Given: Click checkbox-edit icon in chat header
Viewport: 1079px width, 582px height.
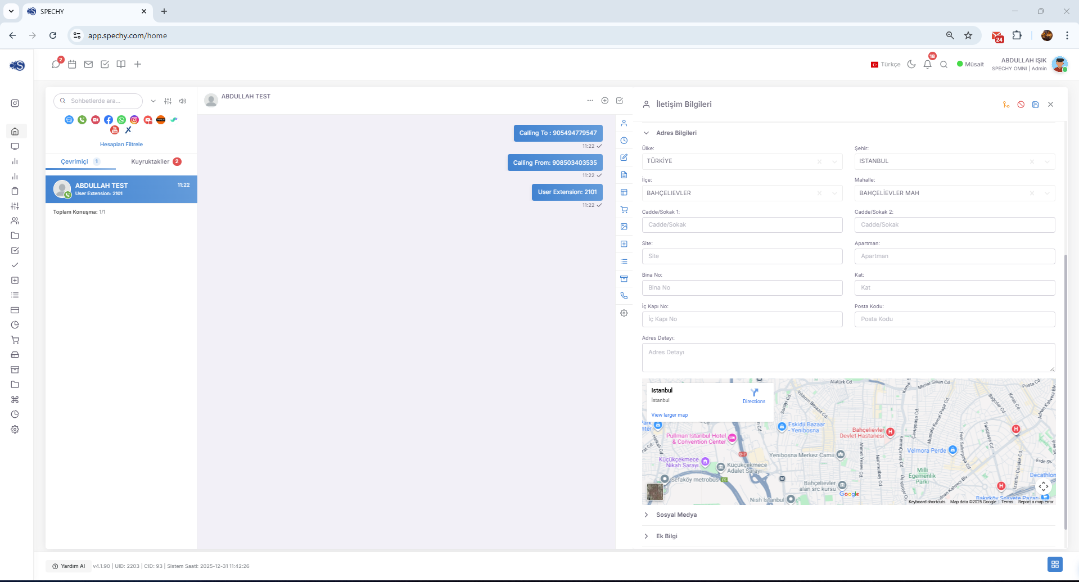Looking at the screenshot, I should pos(620,101).
